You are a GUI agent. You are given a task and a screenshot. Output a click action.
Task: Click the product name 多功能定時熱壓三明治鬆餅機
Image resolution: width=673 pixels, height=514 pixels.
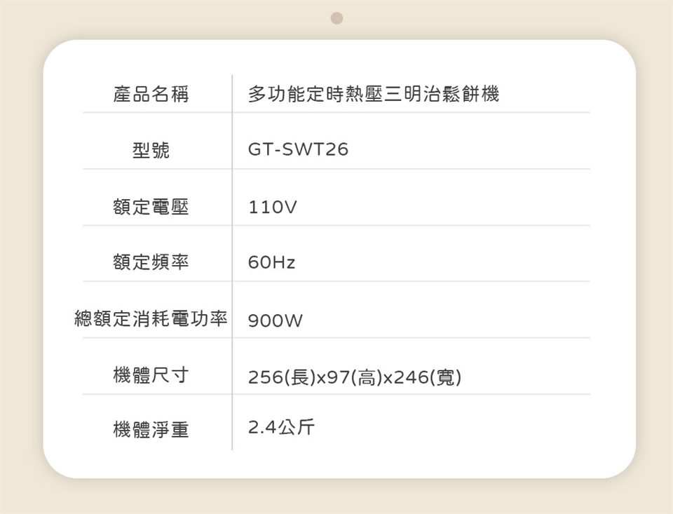pos(373,94)
